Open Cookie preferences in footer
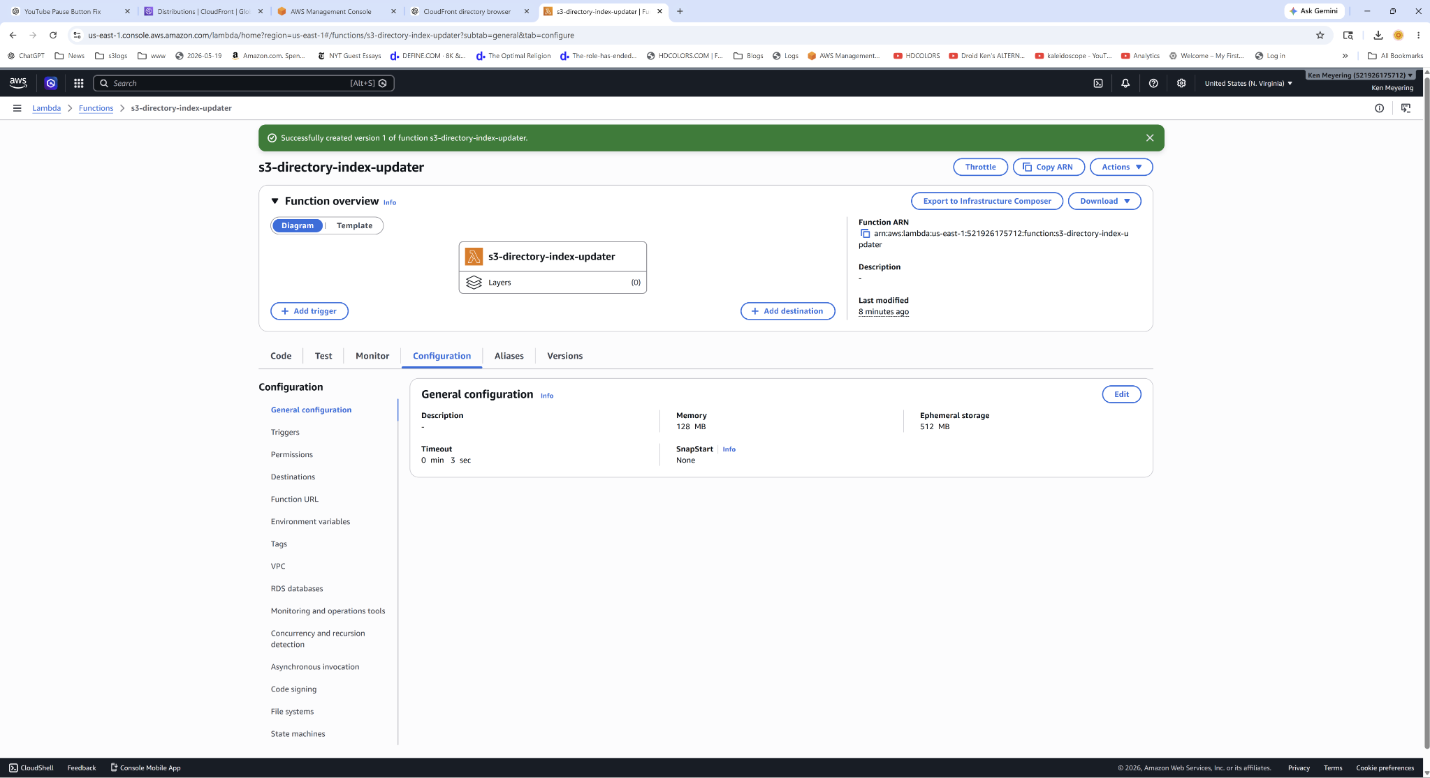Image resolution: width=1430 pixels, height=778 pixels. [x=1385, y=768]
